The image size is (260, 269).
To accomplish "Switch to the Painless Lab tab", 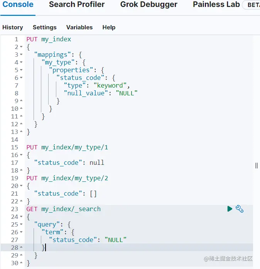I will coord(216,5).
